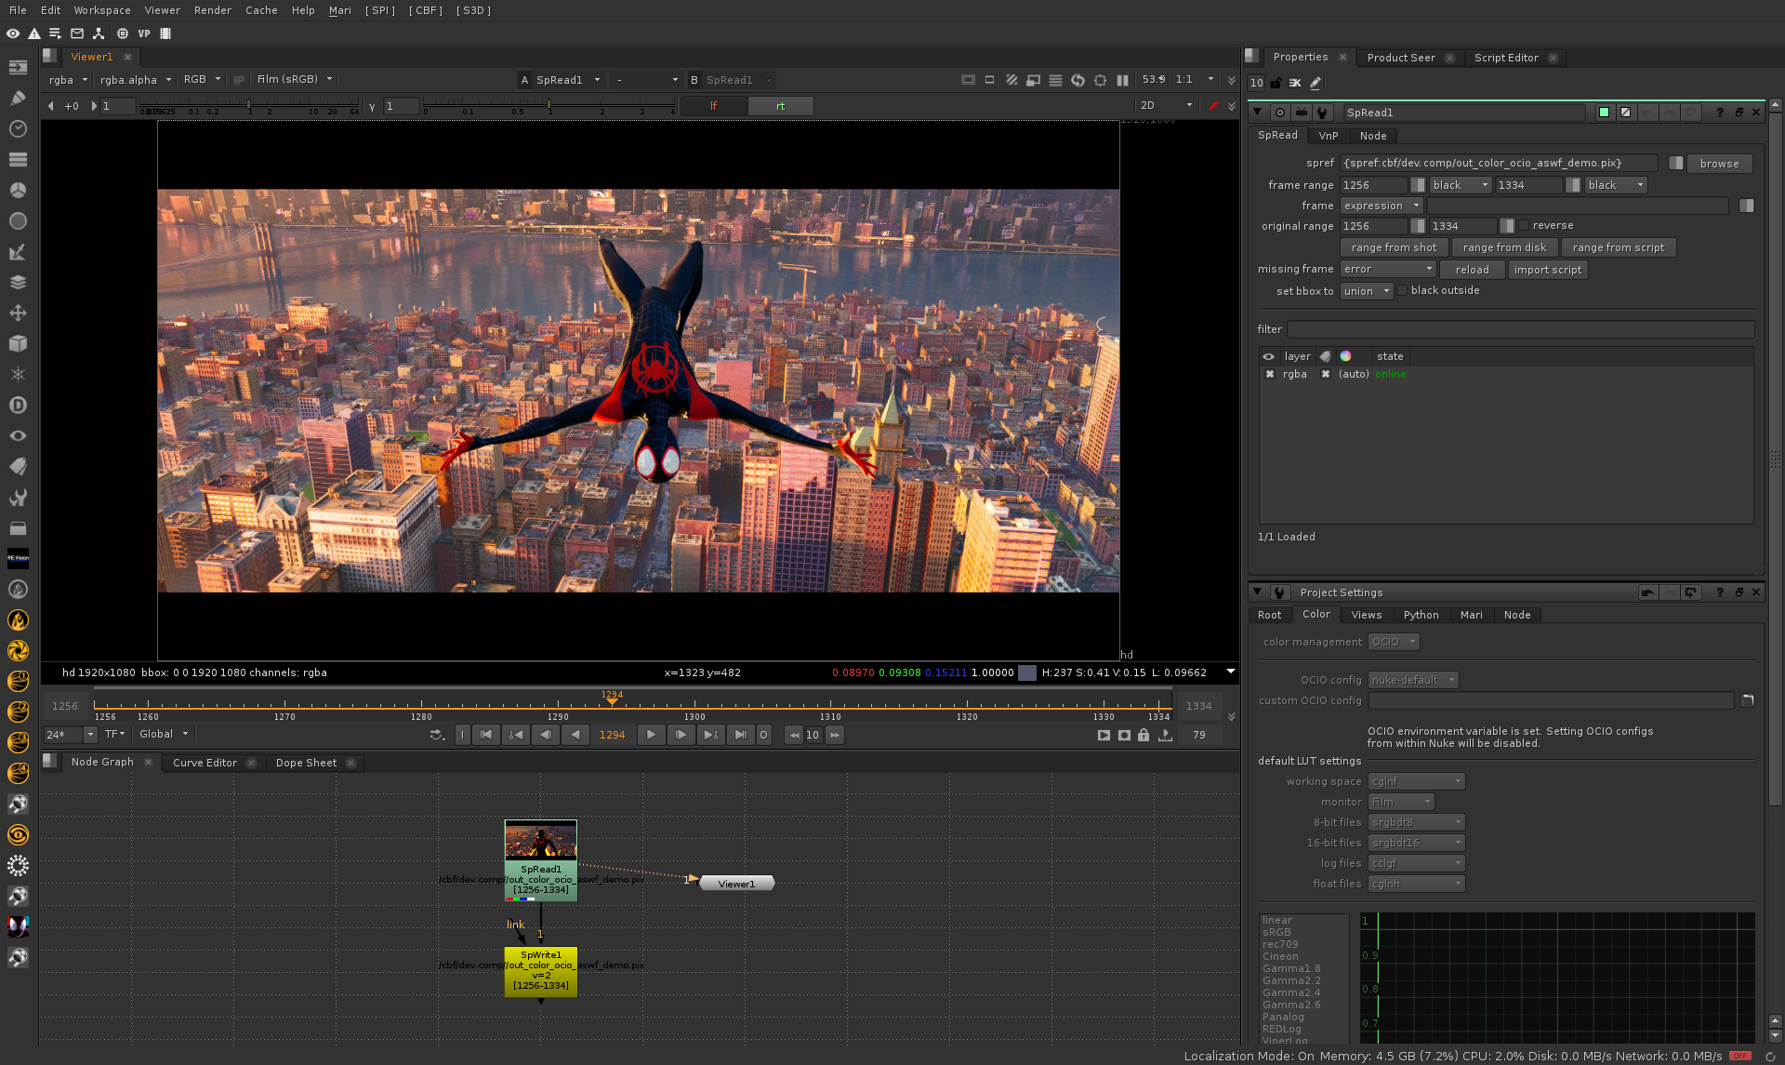Toggle the red paint stroke icon in viewer
The height and width of the screenshot is (1065, 1785).
(1213, 106)
